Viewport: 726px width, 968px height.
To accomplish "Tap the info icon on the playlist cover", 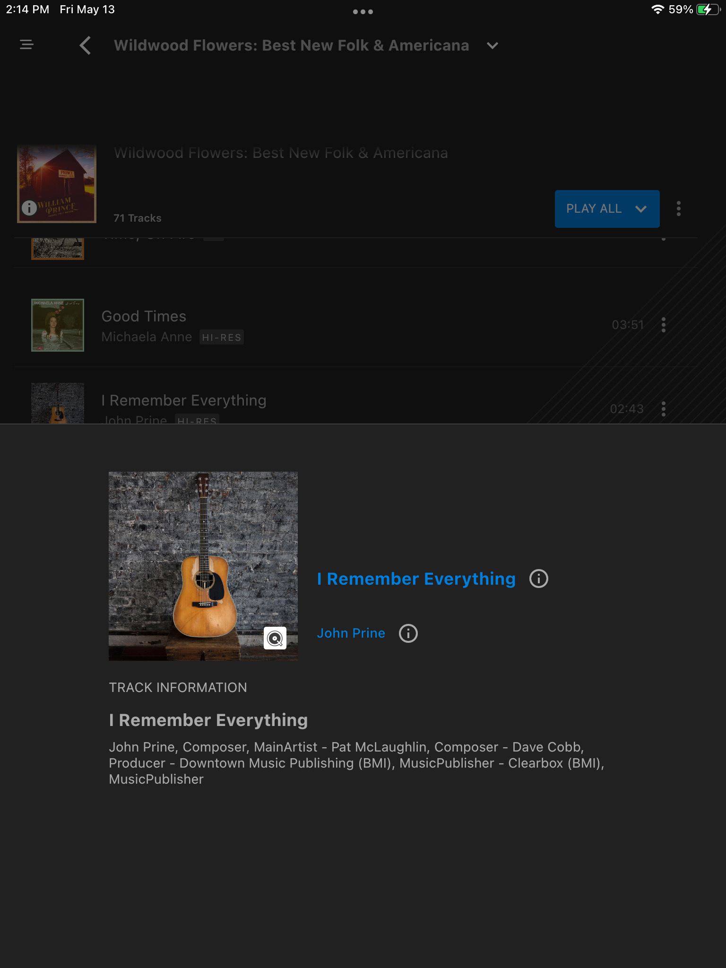I will click(x=29, y=208).
